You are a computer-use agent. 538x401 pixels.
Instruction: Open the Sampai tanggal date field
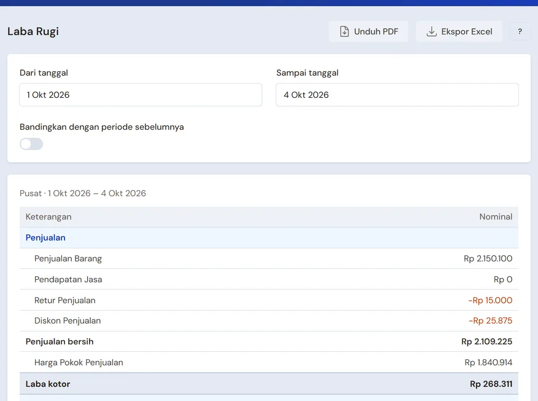pos(397,95)
